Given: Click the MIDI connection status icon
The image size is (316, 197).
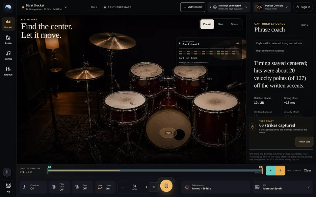Looking at the screenshot, I should (215, 7).
